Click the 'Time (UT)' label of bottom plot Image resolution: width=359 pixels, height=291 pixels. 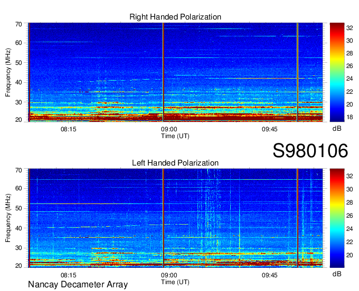coord(175,282)
